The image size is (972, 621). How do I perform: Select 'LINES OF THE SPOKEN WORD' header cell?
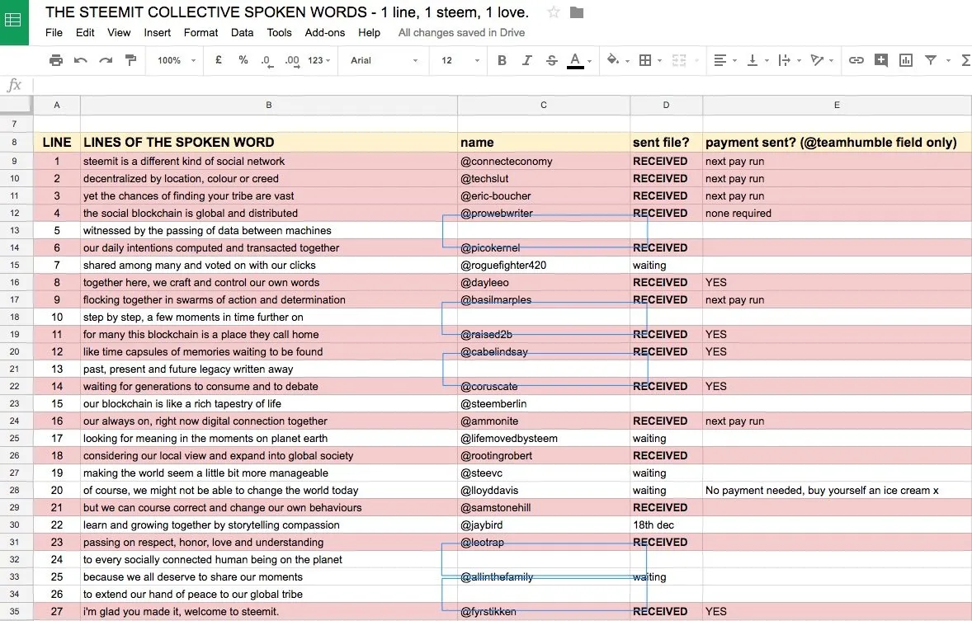268,142
